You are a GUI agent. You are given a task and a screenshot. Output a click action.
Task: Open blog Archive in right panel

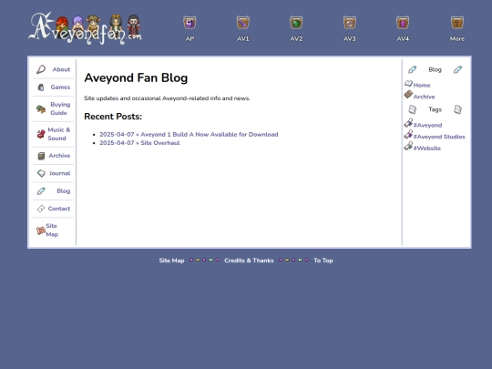[x=424, y=97]
